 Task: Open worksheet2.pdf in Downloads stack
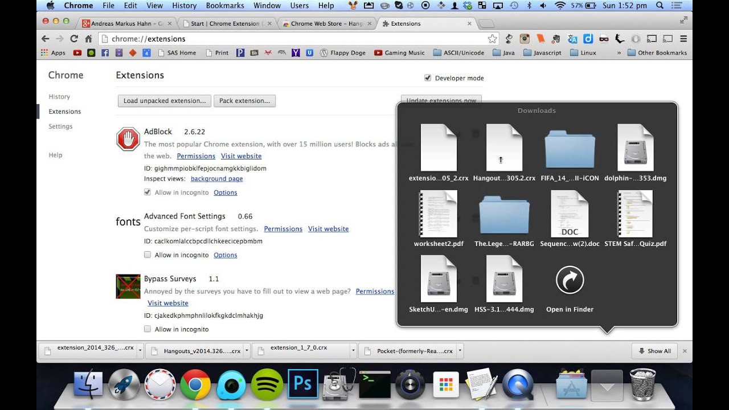pos(439,219)
